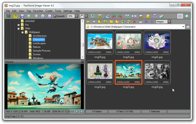Click the Zoom Out minus icon
196x124 pixels.
point(50,16)
